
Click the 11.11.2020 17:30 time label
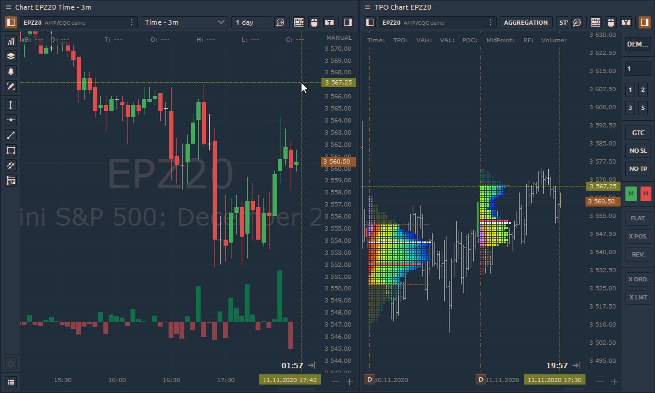554,380
